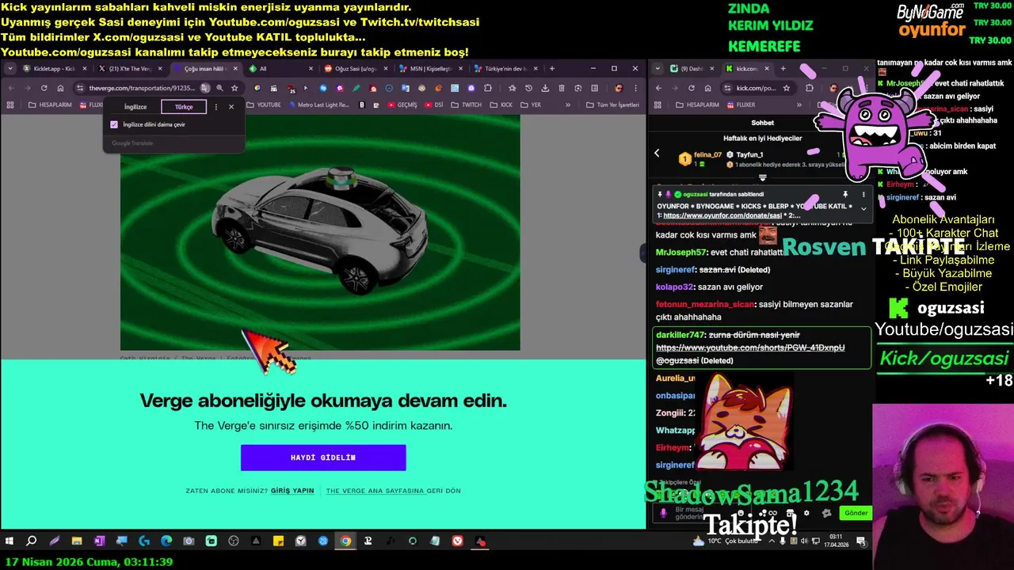Screen dimensions: 1014x570
Task: Click HAYDİ GİDELİM subscribe button
Action: pos(323,458)
